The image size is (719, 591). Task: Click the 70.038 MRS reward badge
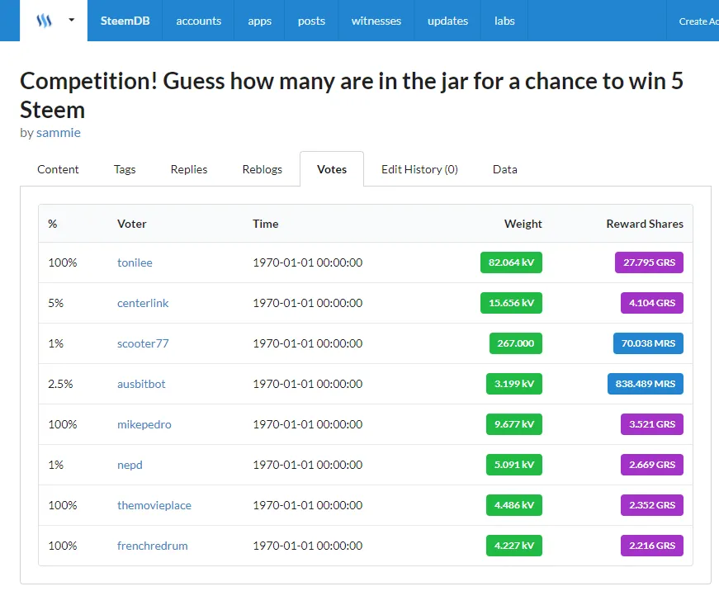(x=648, y=343)
